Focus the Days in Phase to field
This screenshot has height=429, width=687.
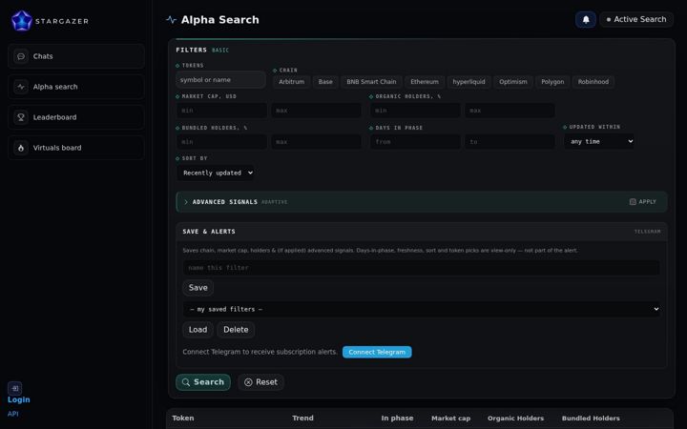(510, 142)
